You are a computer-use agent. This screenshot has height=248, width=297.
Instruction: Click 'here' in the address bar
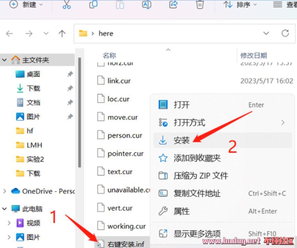tap(106, 34)
